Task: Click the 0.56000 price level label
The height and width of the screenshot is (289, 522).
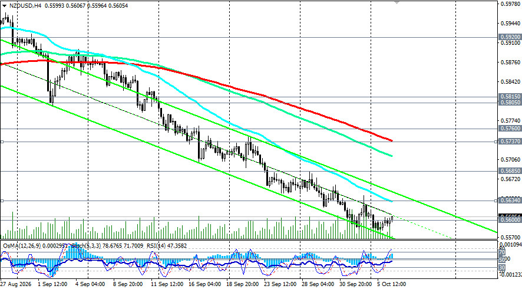Action: pyautogui.click(x=510, y=219)
